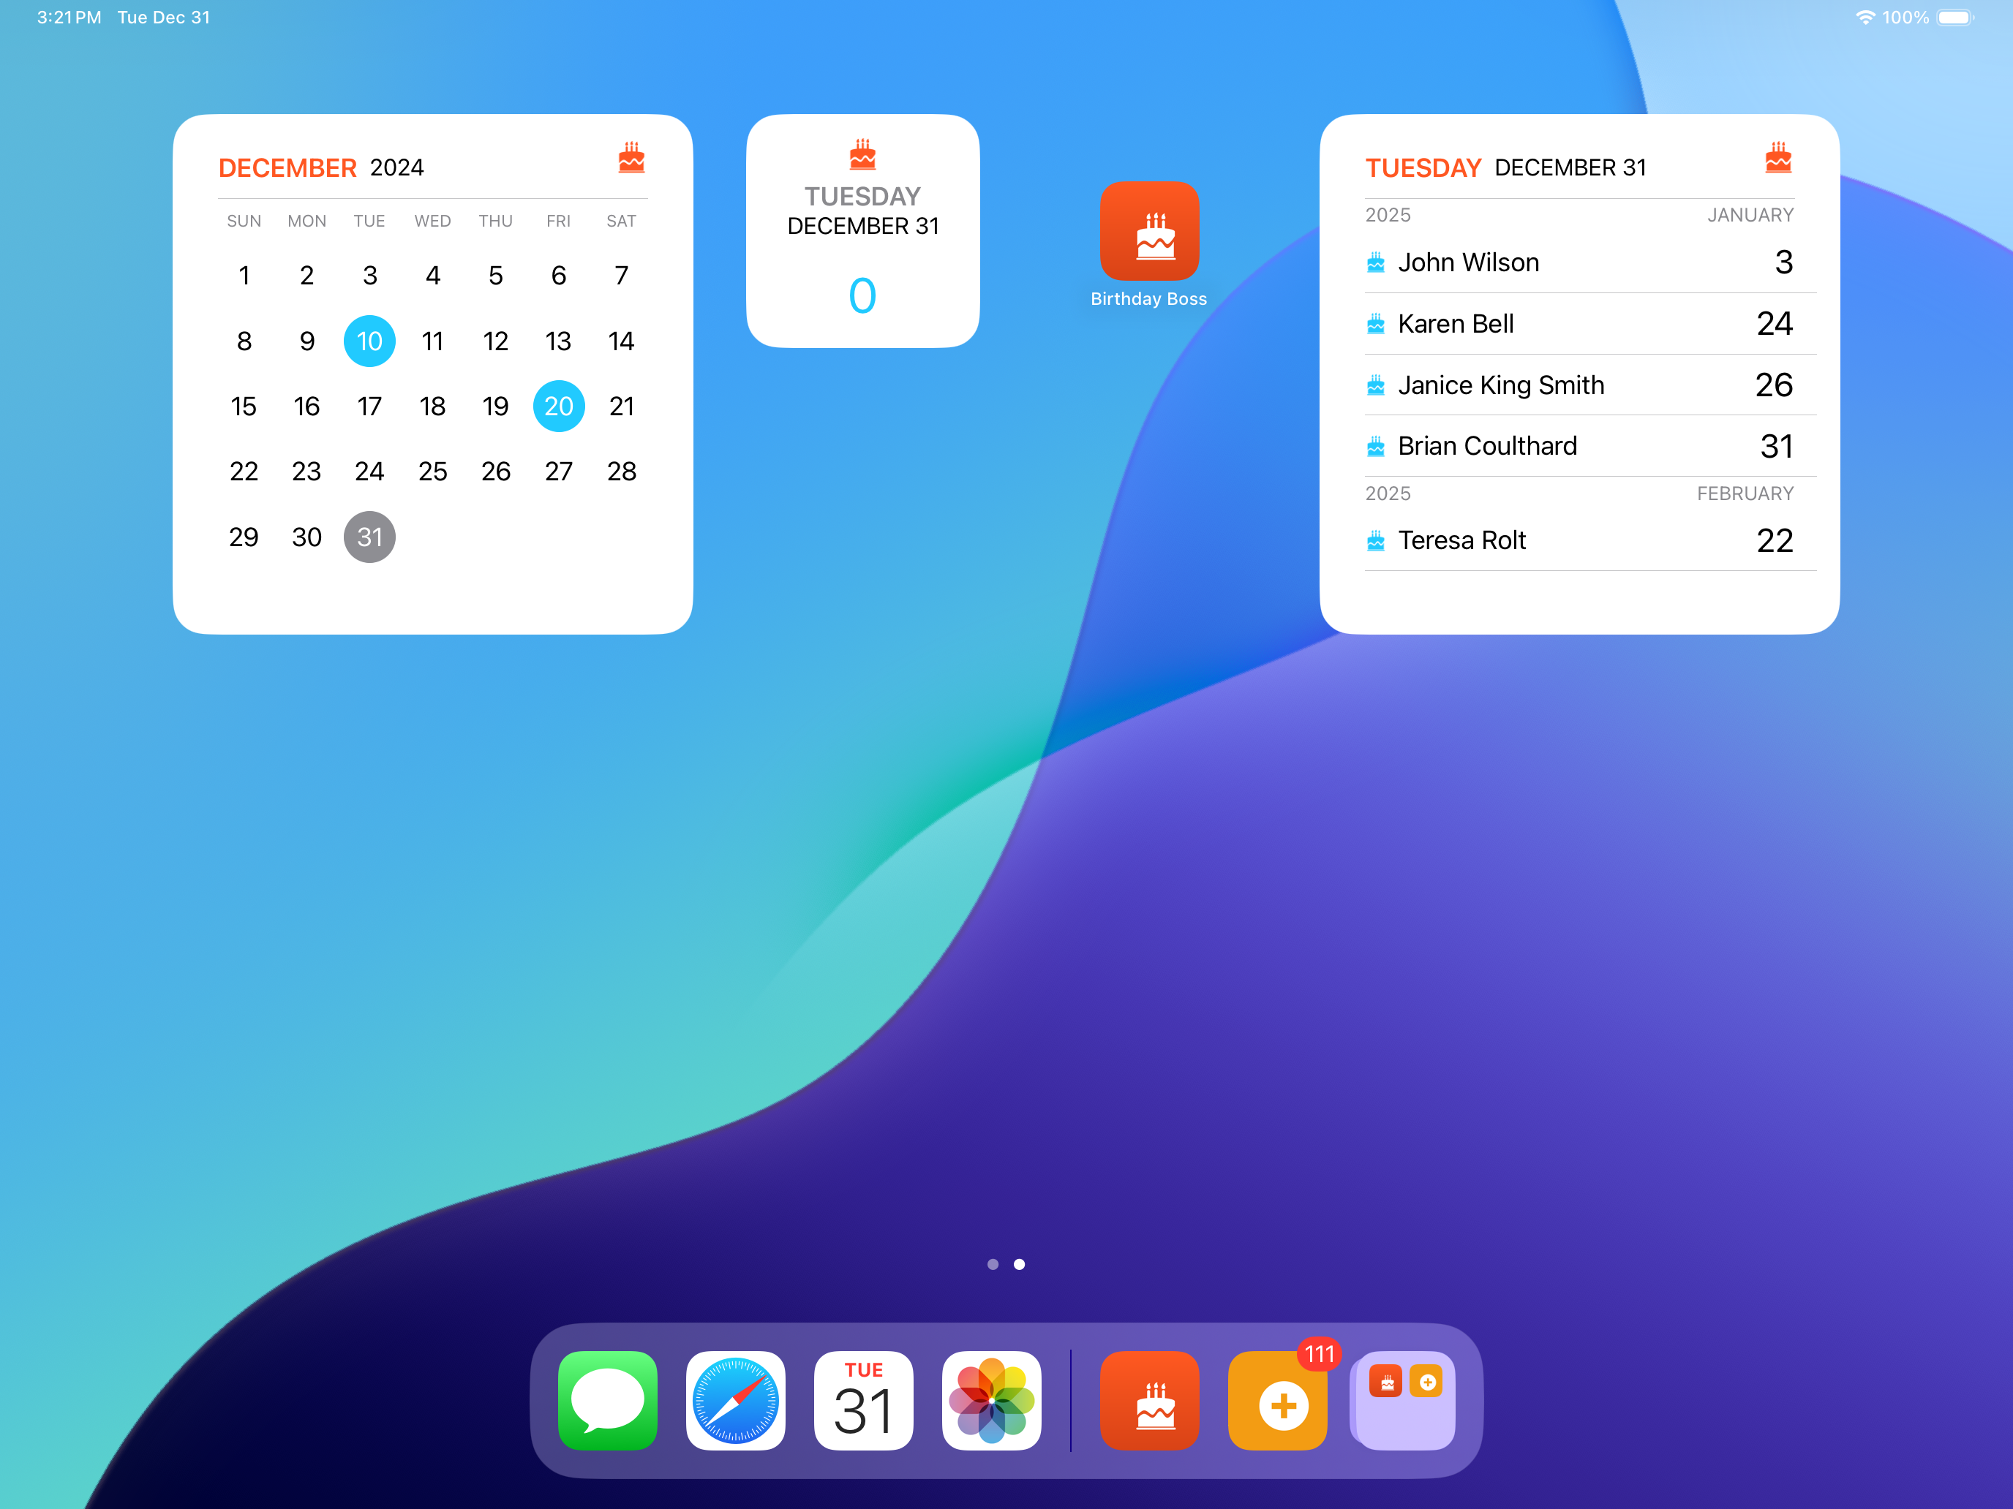Tap the cake icon in December calendar widget

[631, 157]
